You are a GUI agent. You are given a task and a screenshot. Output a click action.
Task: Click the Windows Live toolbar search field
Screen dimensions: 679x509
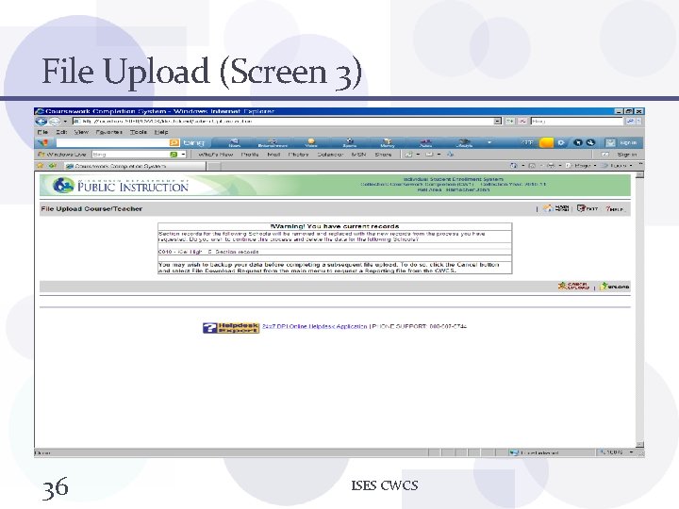pos(130,154)
